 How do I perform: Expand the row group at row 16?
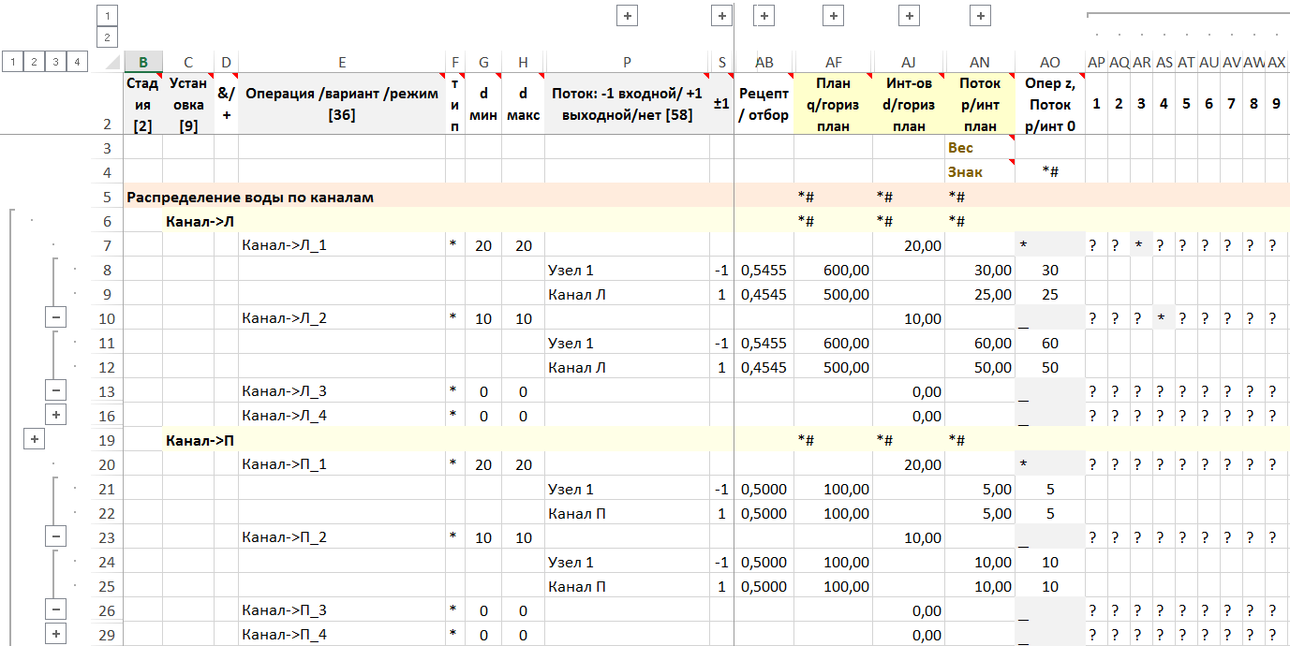pos(55,416)
